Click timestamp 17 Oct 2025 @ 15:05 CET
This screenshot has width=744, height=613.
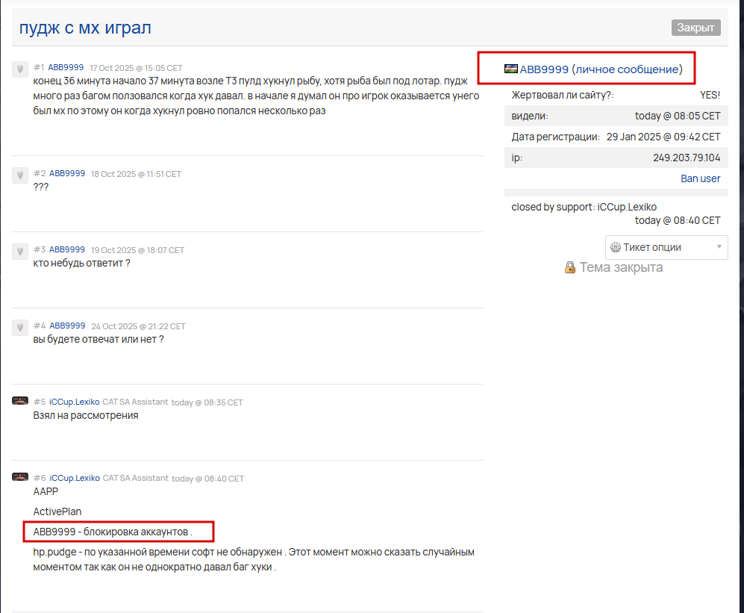(x=136, y=68)
